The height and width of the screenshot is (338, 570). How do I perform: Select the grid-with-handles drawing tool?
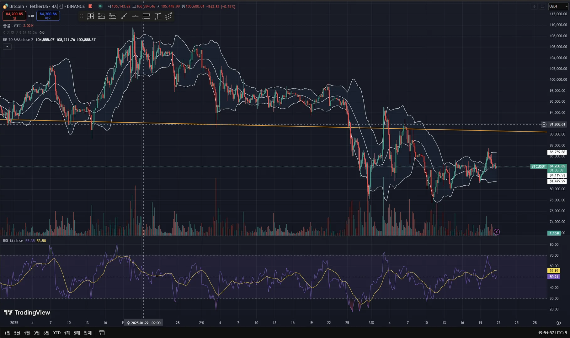(x=91, y=16)
